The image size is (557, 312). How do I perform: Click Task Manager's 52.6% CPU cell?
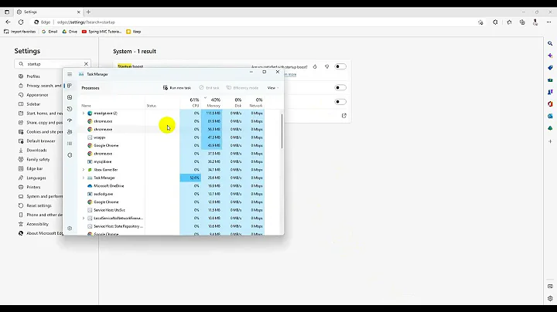(191, 178)
